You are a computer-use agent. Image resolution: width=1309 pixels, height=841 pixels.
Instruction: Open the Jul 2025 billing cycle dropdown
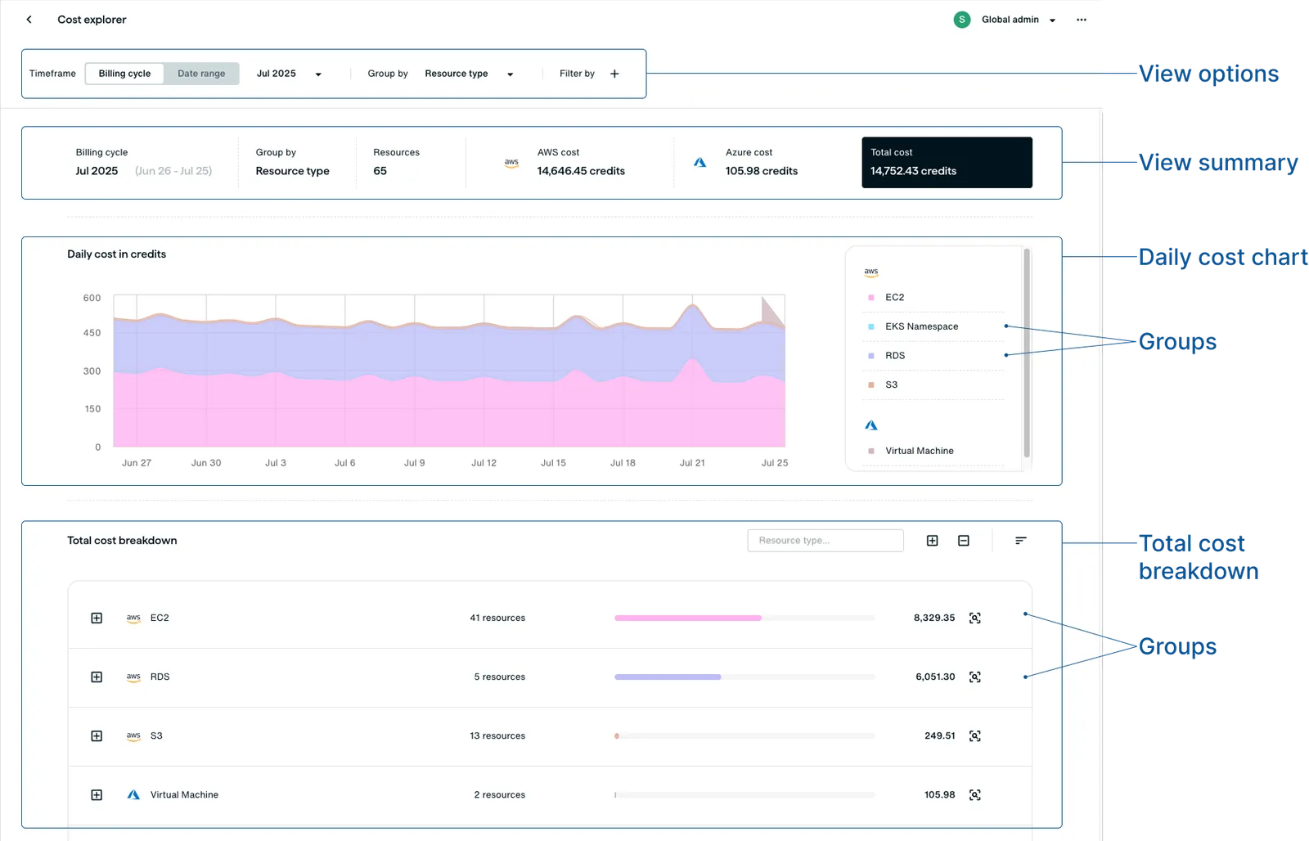289,74
